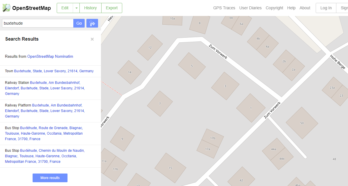Click building 4b on map
Image resolution: width=348 pixels, height=186 pixels.
click(x=258, y=39)
